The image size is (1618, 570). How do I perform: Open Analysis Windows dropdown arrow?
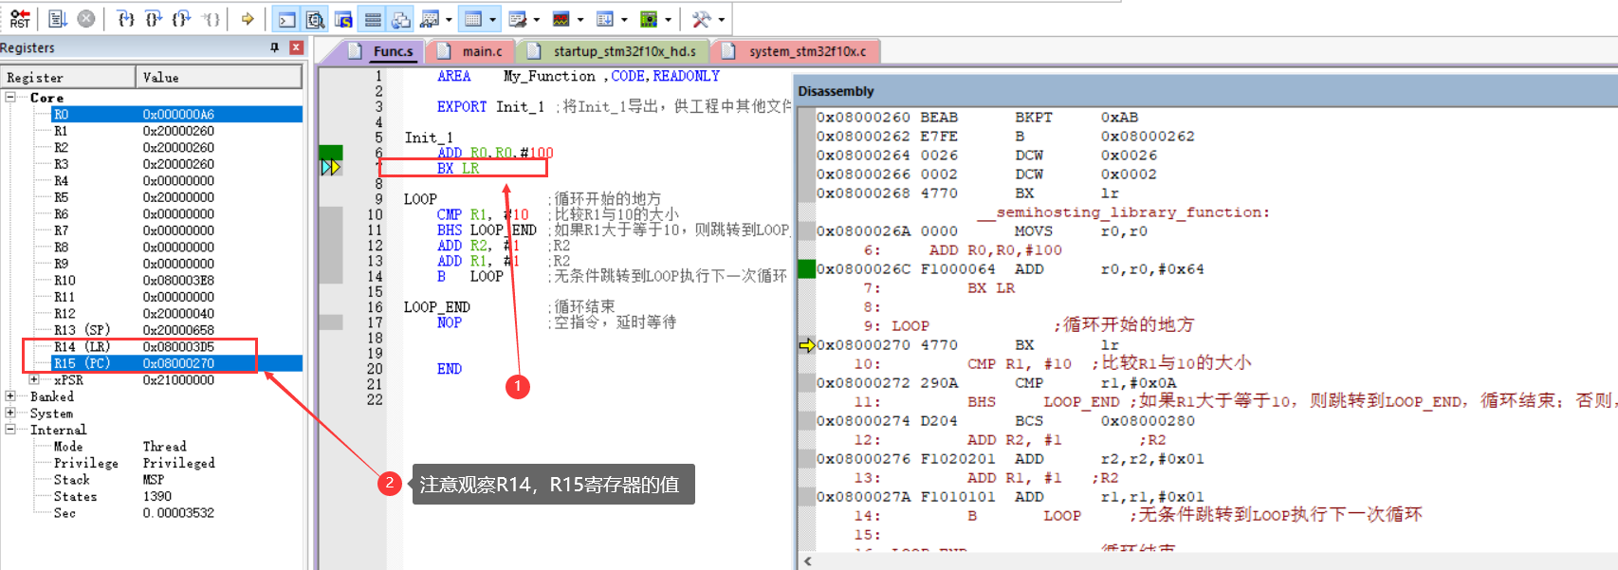pyautogui.click(x=579, y=19)
